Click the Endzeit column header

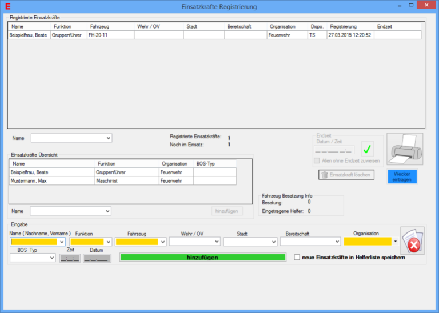[x=398, y=27]
